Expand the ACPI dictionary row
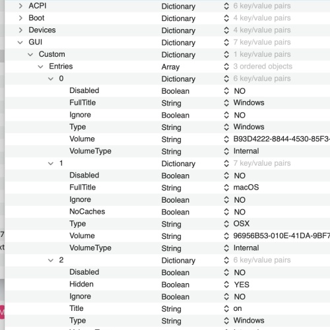The image size is (330, 330). [x=20, y=6]
